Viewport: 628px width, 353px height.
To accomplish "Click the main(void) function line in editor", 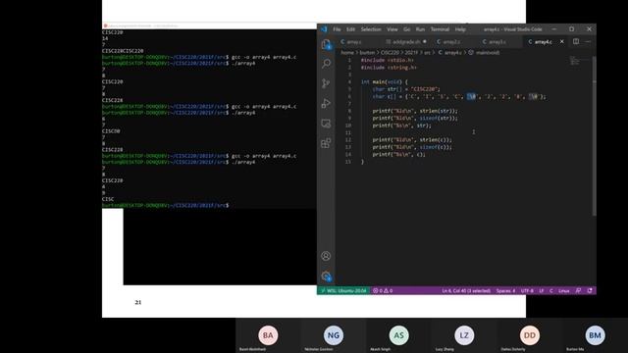I will click(384, 81).
